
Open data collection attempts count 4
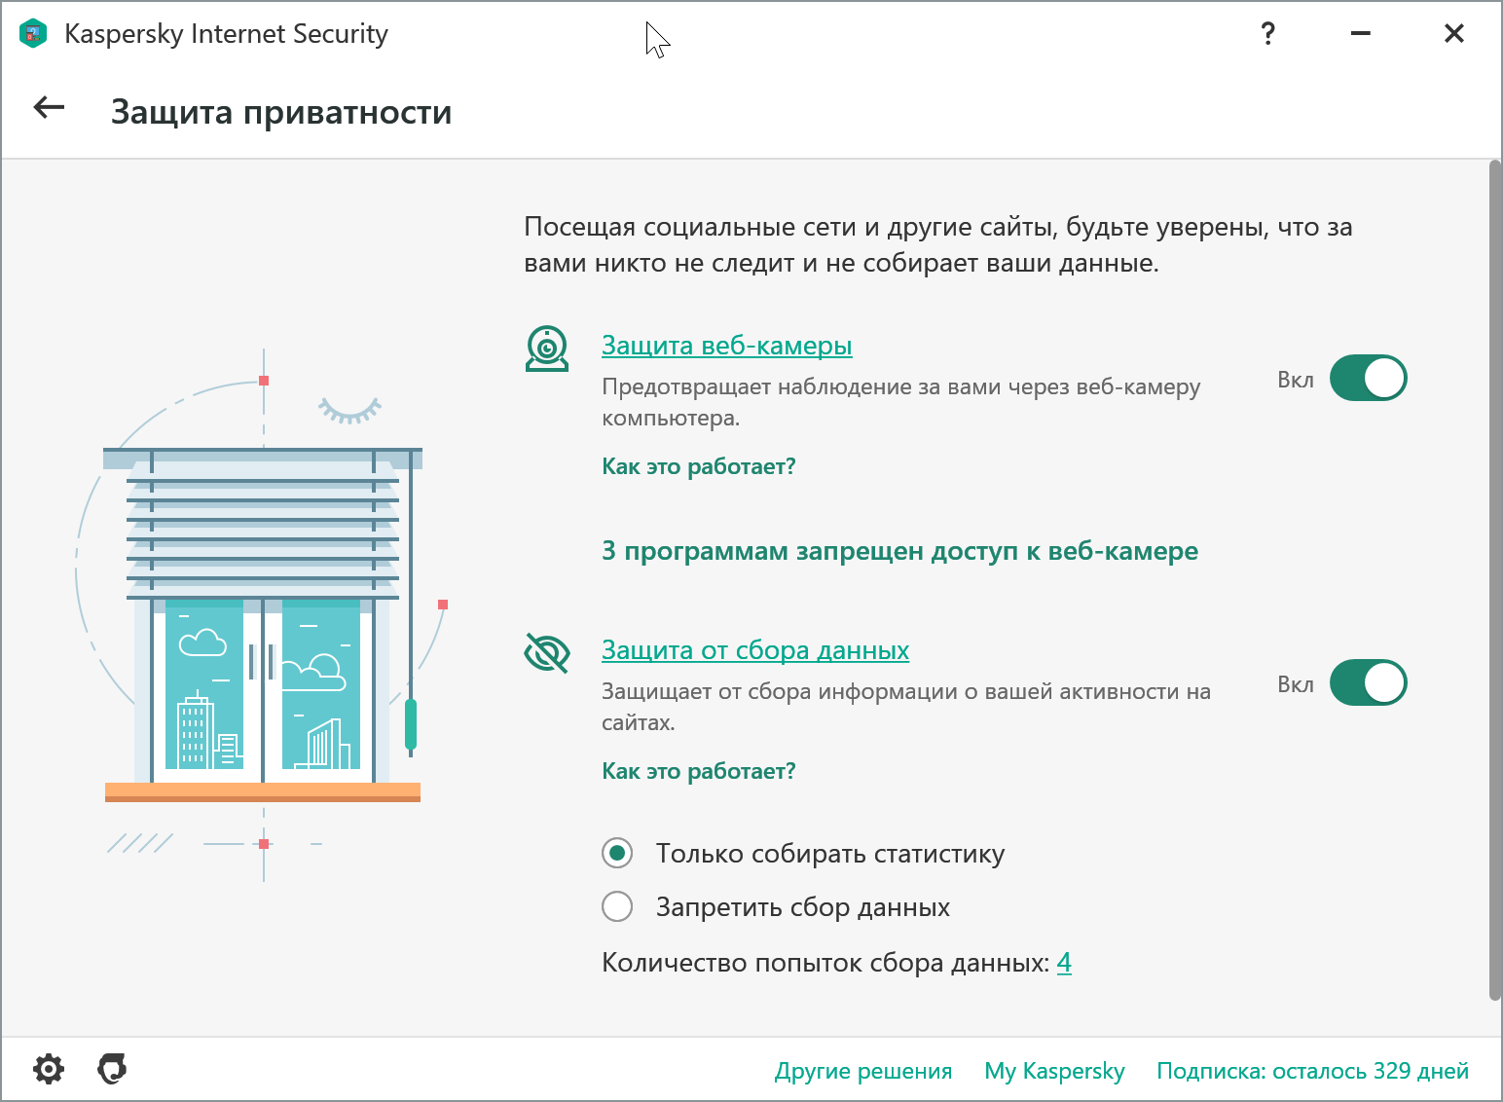[1064, 963]
